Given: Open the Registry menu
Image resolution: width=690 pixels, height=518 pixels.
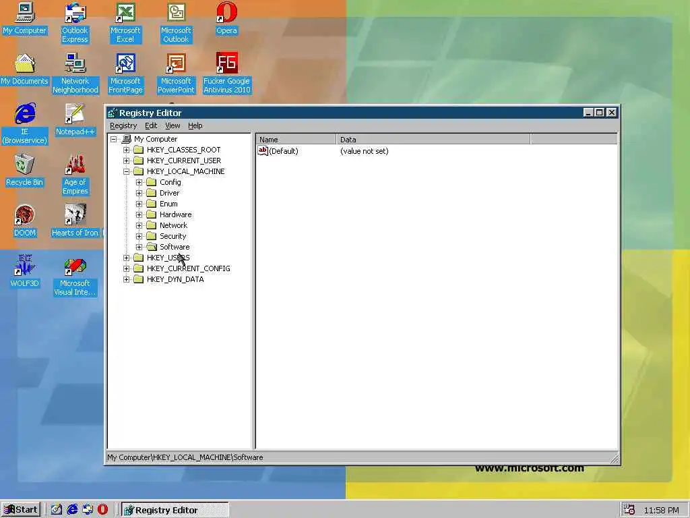Looking at the screenshot, I should click(123, 125).
